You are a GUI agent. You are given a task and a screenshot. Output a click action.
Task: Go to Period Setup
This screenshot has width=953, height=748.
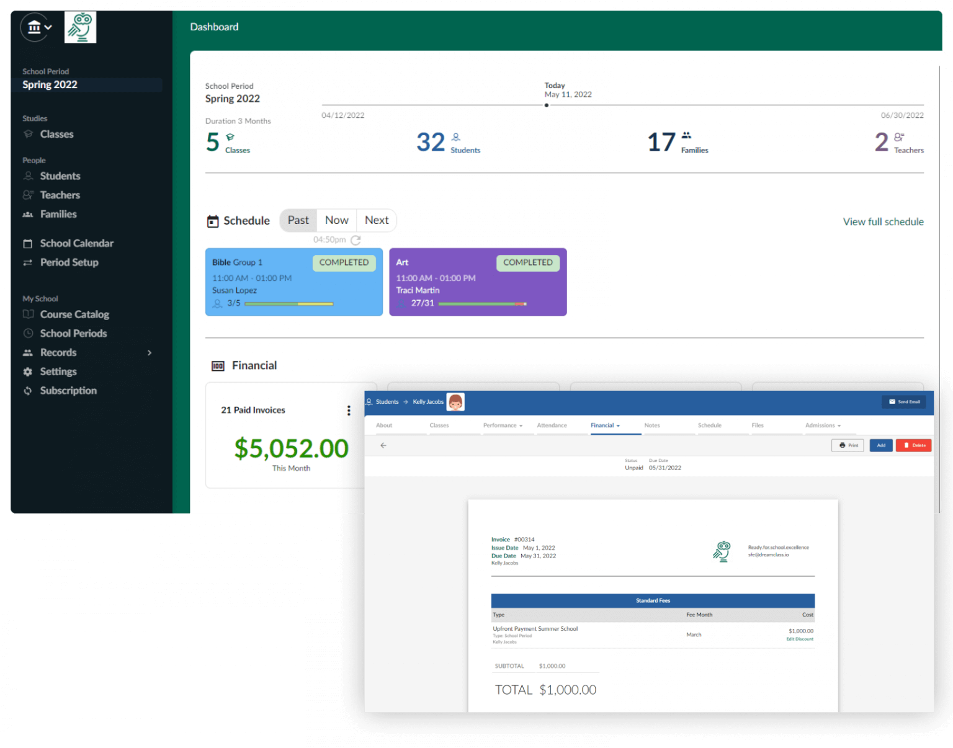coord(69,262)
